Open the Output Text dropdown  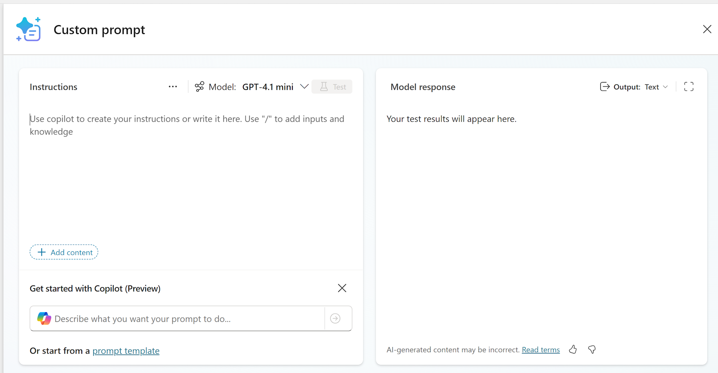(x=656, y=87)
